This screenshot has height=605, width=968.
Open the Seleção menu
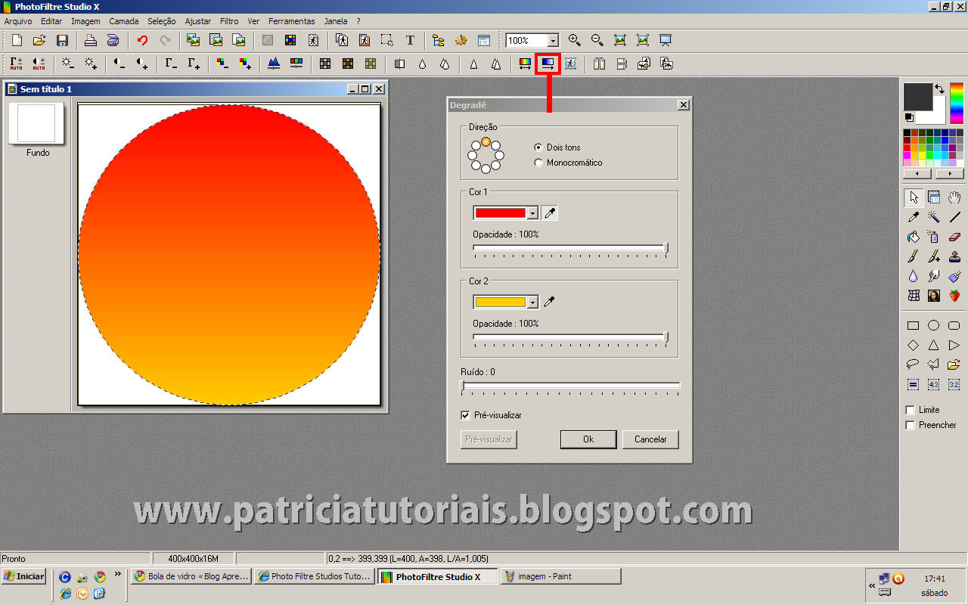[162, 21]
